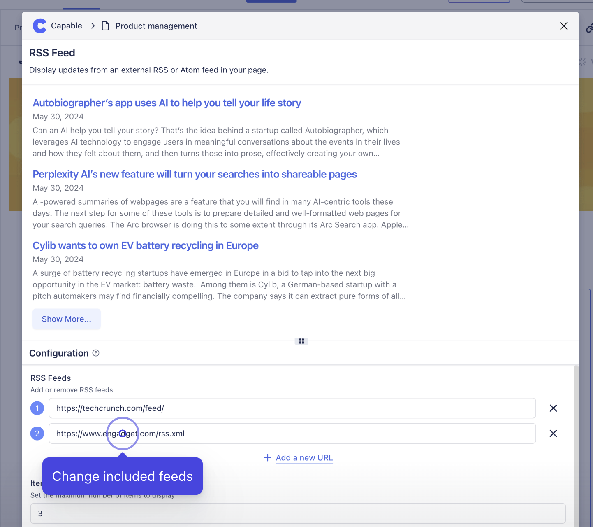593x527 pixels.
Task: Click the pulsing hotspot circle on feed 2
Action: click(123, 433)
